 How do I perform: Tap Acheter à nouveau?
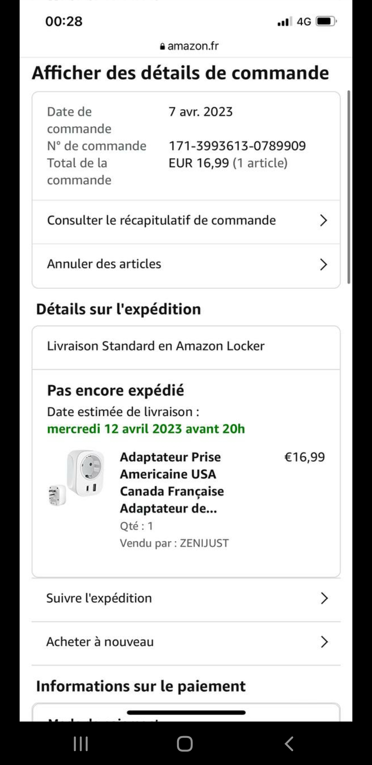coord(100,642)
